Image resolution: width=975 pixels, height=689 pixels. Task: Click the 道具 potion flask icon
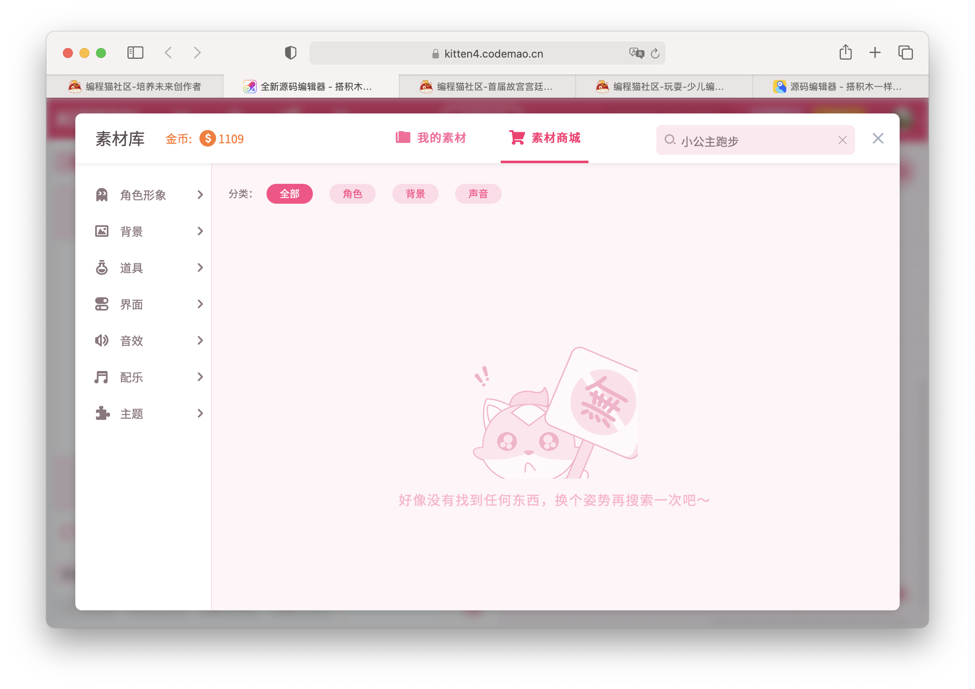click(x=102, y=267)
